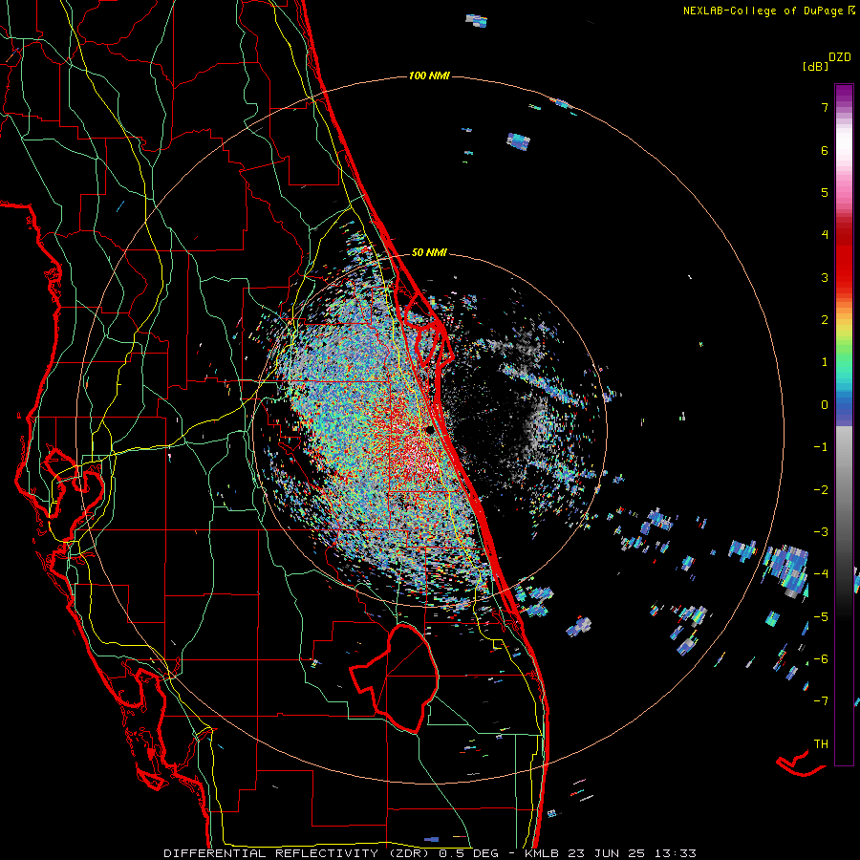Click the 0 value on color scale
The width and height of the screenshot is (860, 860).
pos(825,405)
